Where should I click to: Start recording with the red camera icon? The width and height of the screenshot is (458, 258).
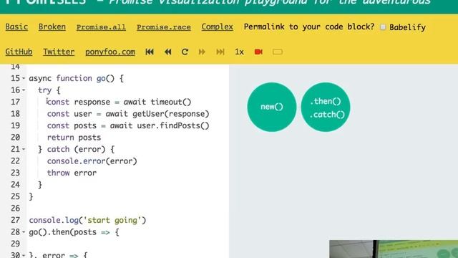pyautogui.click(x=258, y=52)
